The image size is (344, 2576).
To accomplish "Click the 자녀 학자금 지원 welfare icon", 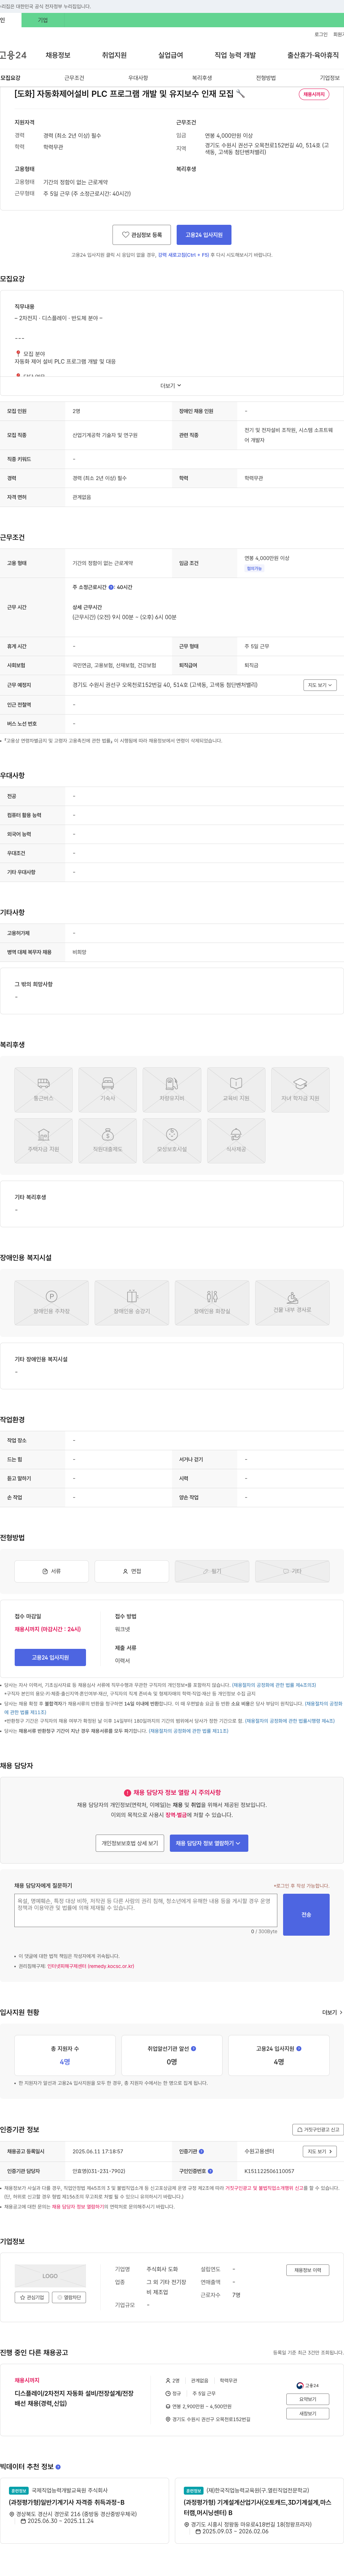I will coord(300,1090).
